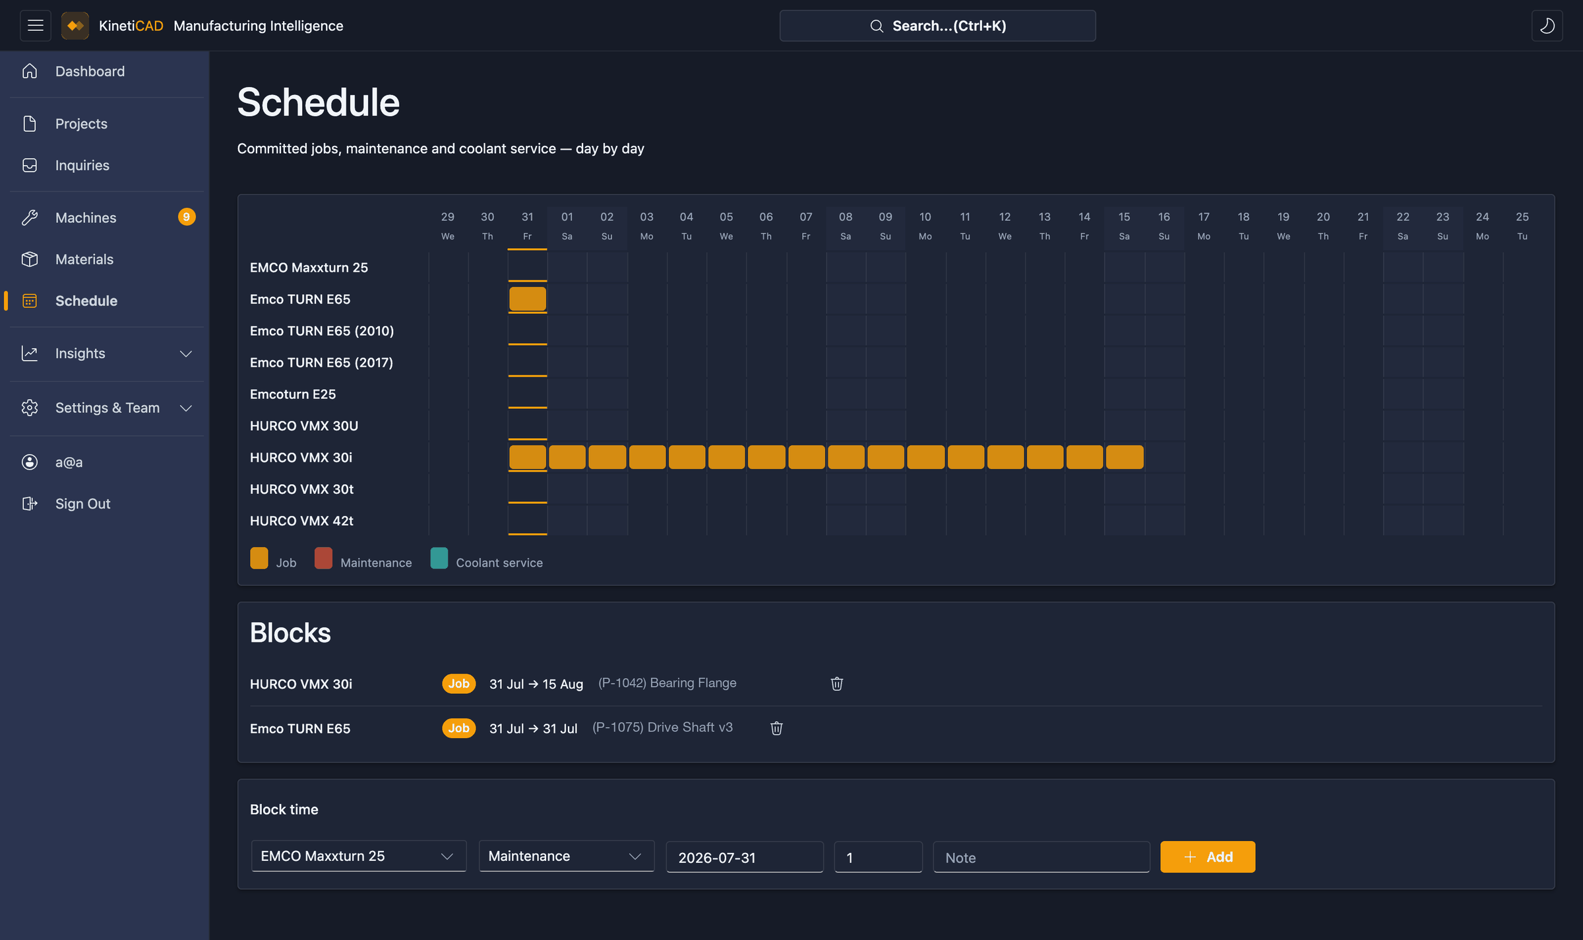Click HURCO VMX 30i job on 07 Fr
This screenshot has width=1583, height=940.
(x=806, y=457)
